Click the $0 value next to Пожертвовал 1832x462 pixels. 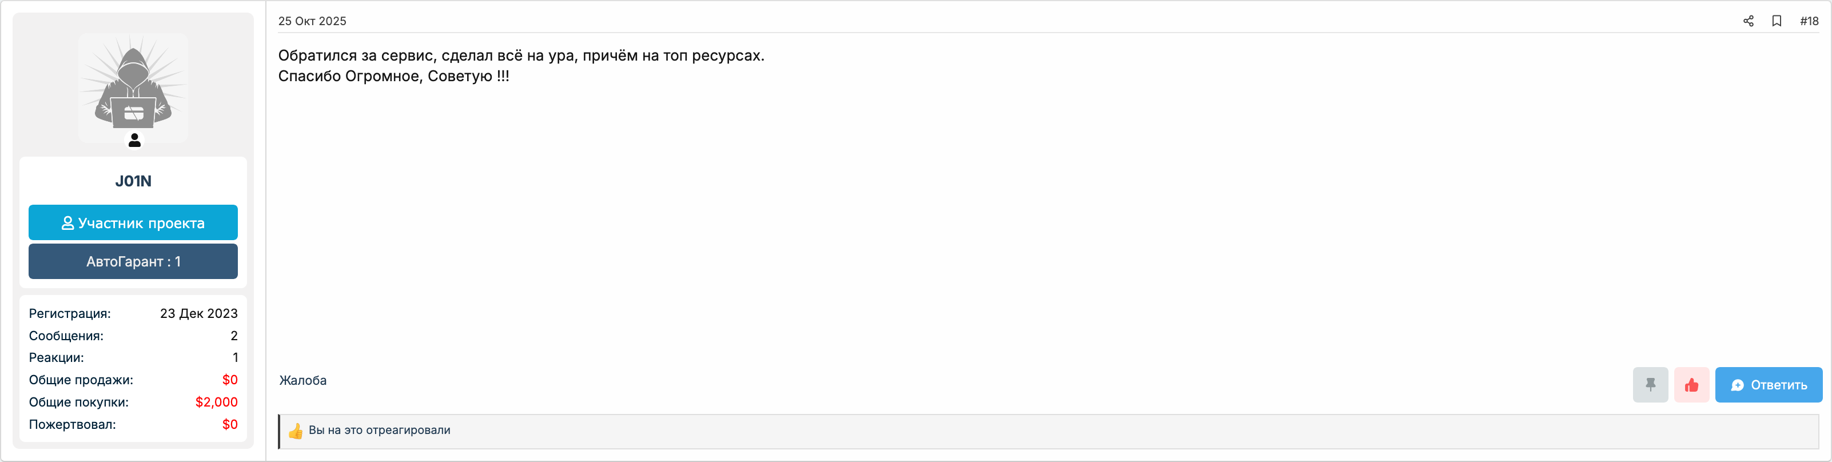pos(230,424)
